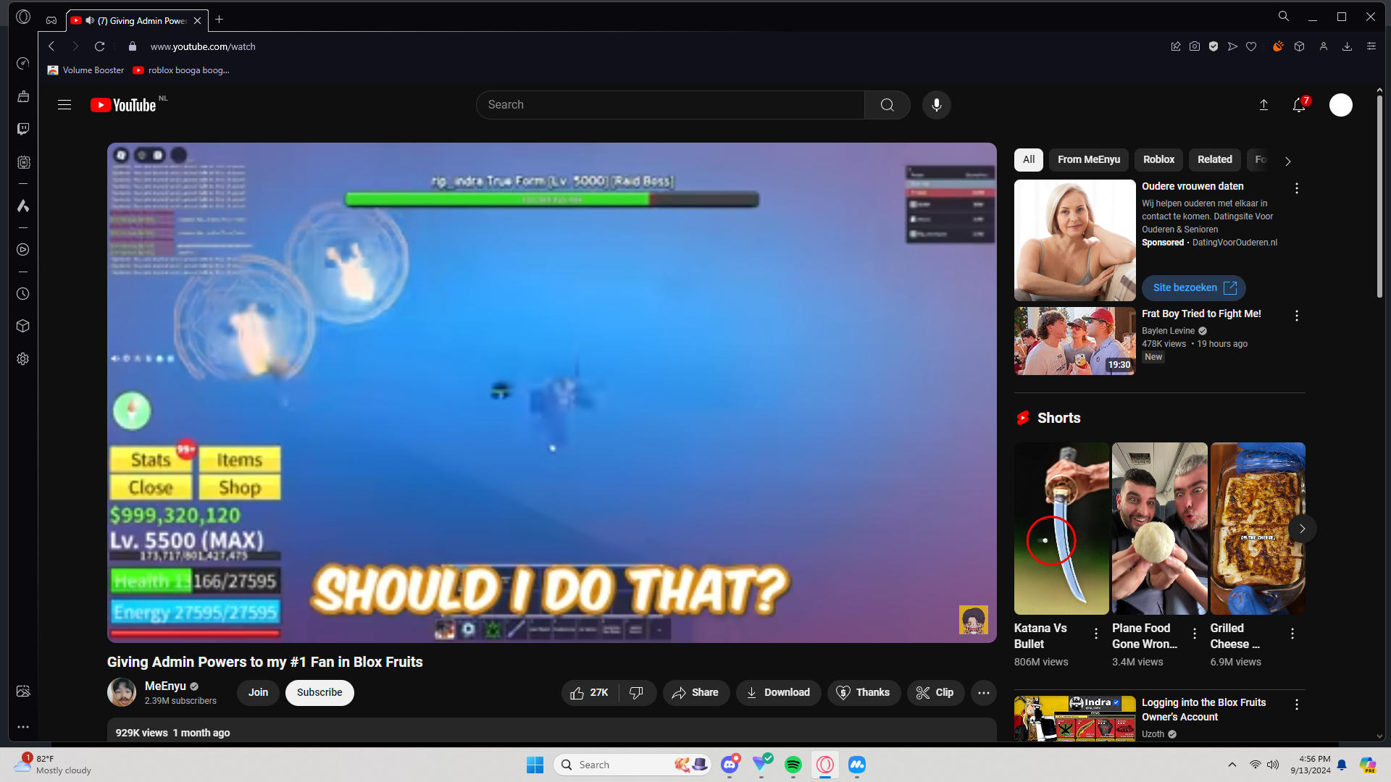1391x782 pixels.
Task: Open the Aria AI sidebar icon
Action: [23, 206]
